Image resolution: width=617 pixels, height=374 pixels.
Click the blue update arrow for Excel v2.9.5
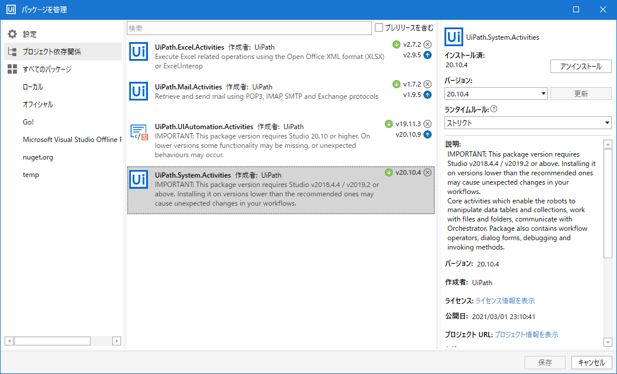[x=428, y=55]
